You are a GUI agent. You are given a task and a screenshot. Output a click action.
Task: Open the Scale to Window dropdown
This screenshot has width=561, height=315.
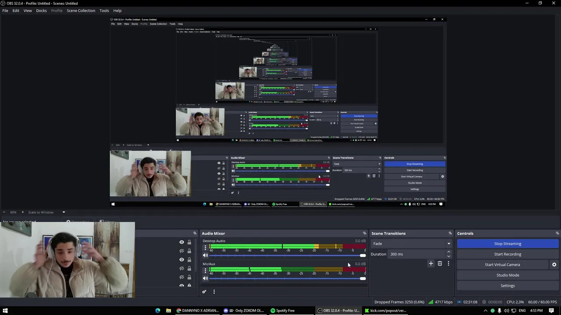[46, 212]
